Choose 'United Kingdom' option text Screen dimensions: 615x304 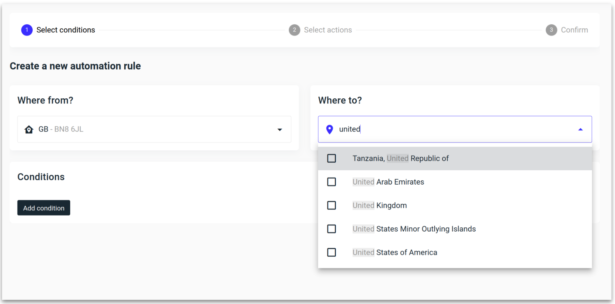coord(380,205)
